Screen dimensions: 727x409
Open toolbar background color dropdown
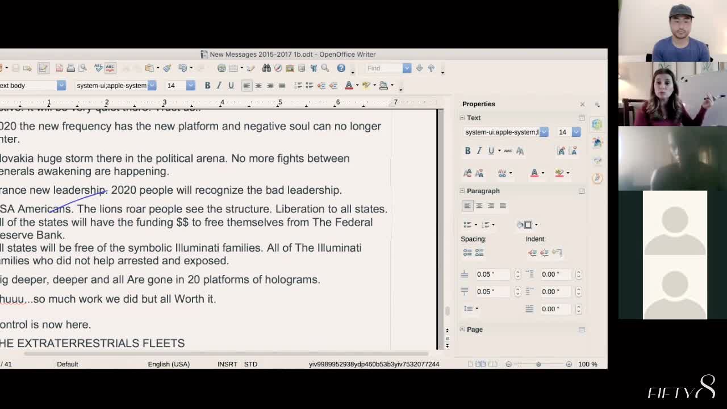tap(392, 85)
